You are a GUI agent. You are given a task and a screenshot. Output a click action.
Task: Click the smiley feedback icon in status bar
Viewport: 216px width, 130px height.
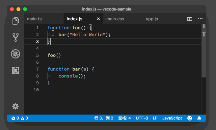(x=190, y=118)
